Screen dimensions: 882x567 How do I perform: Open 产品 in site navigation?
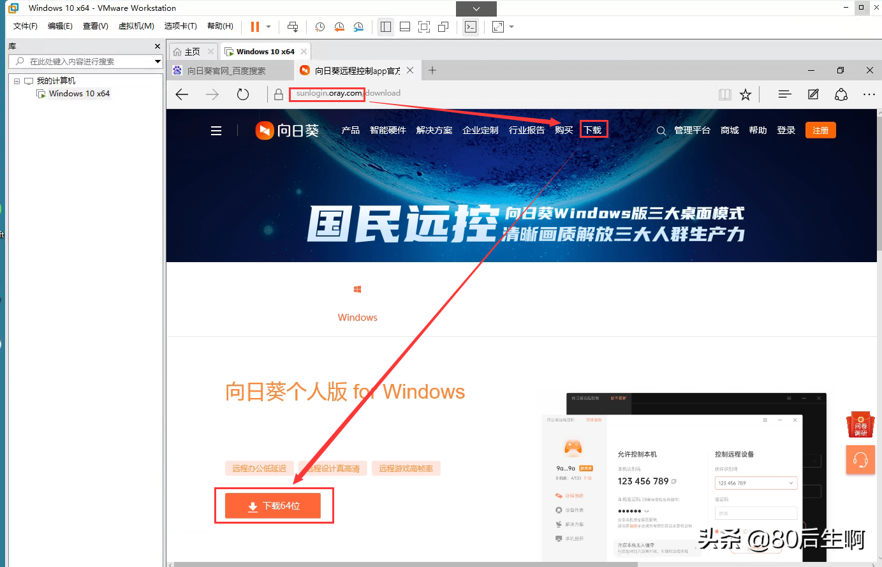[350, 130]
